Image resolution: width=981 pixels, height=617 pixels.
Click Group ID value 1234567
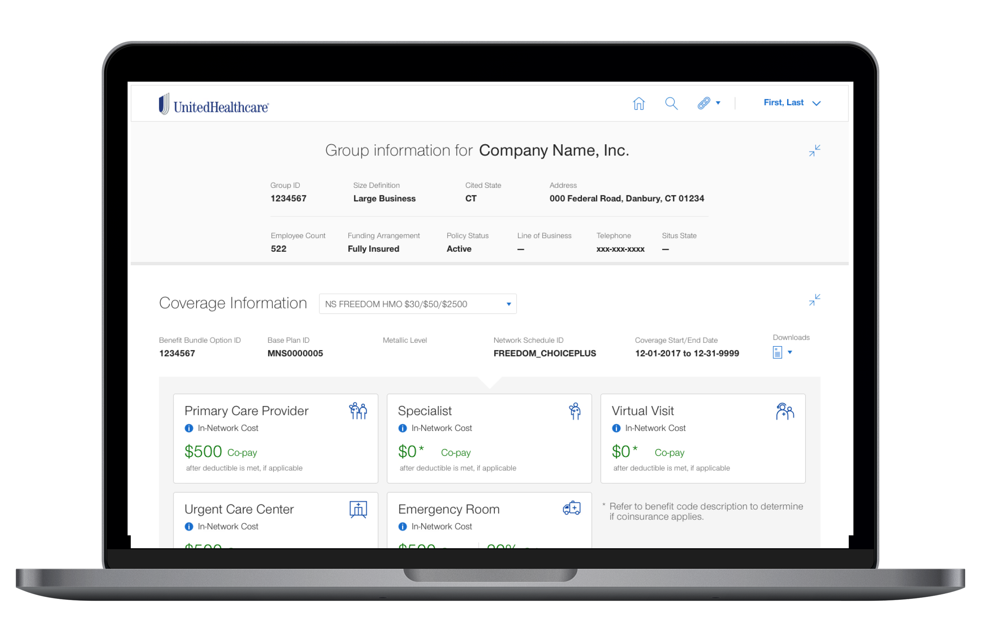[x=289, y=198]
